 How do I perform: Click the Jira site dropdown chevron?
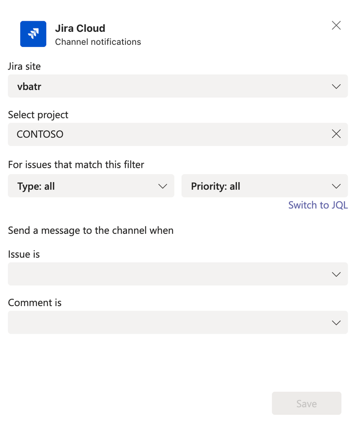336,86
